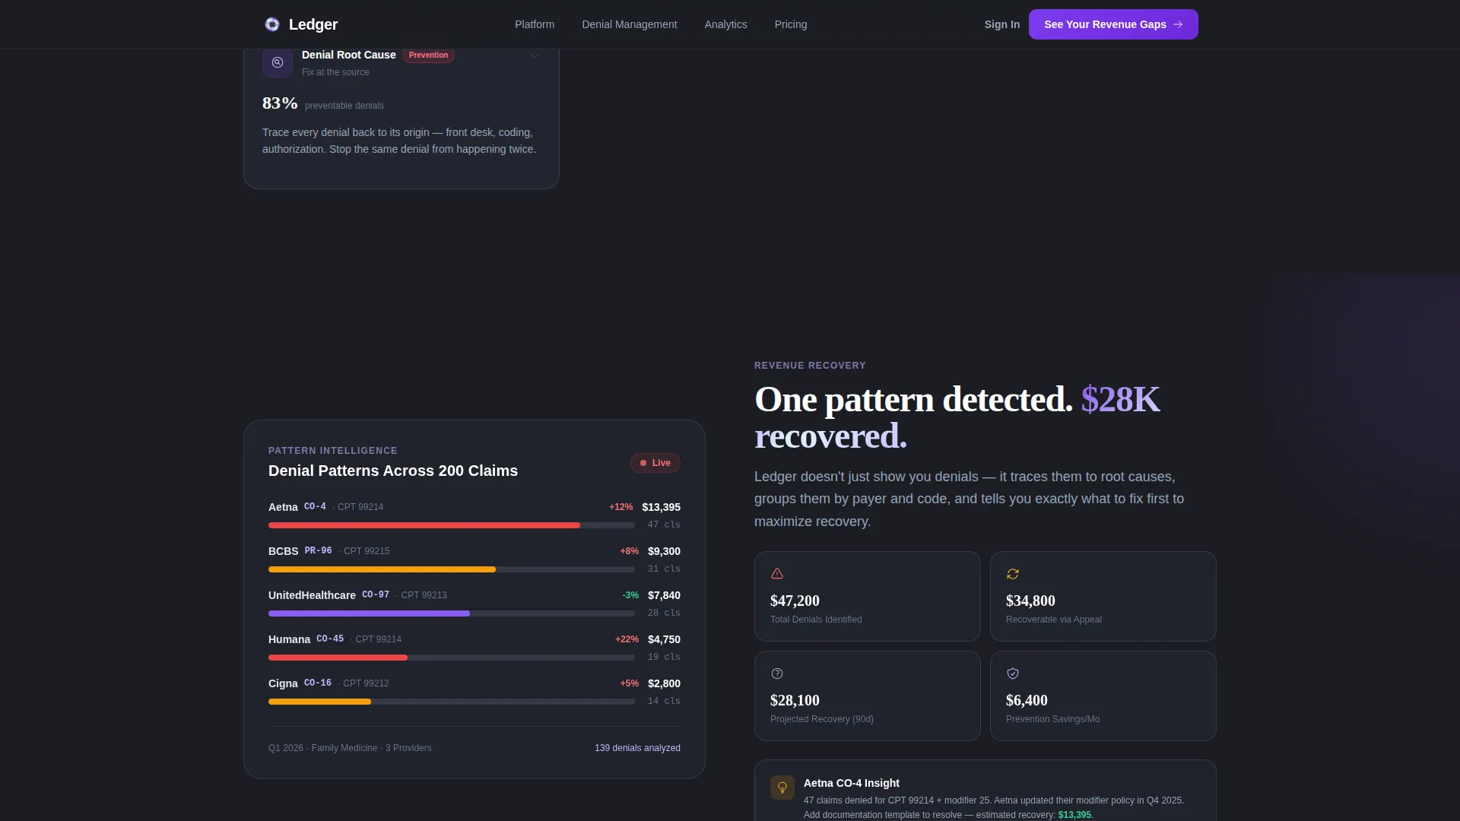Click the PR-96 denial code tag
This screenshot has width=1460, height=821.
tap(318, 550)
